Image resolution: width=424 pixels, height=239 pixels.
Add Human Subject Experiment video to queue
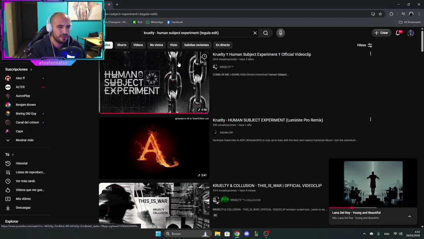pos(204,63)
